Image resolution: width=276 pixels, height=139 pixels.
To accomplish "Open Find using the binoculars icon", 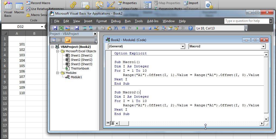I will click(115, 28).
